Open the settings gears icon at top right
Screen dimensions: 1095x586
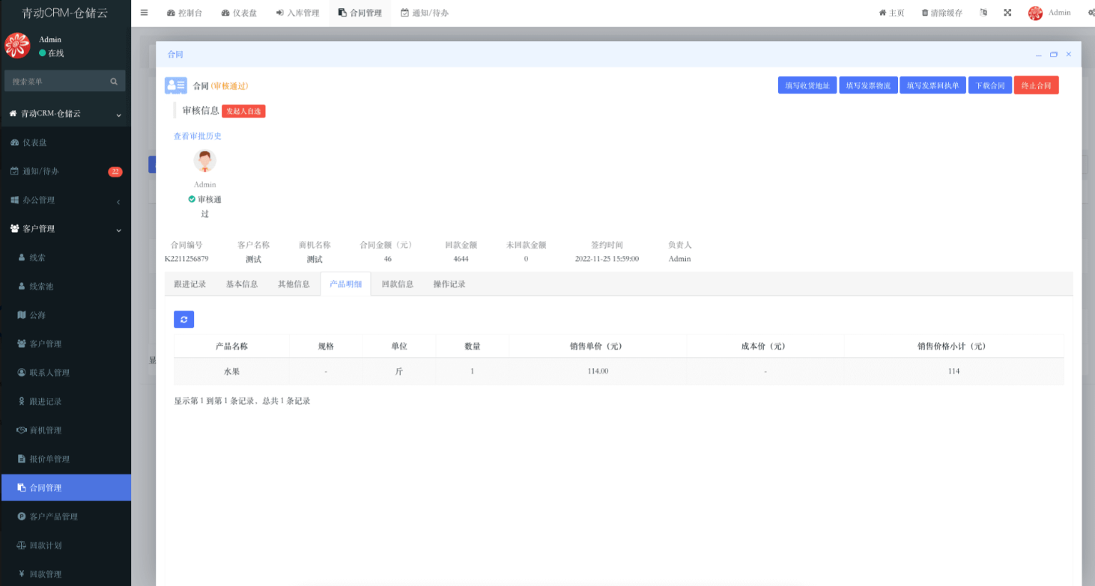tap(1087, 13)
